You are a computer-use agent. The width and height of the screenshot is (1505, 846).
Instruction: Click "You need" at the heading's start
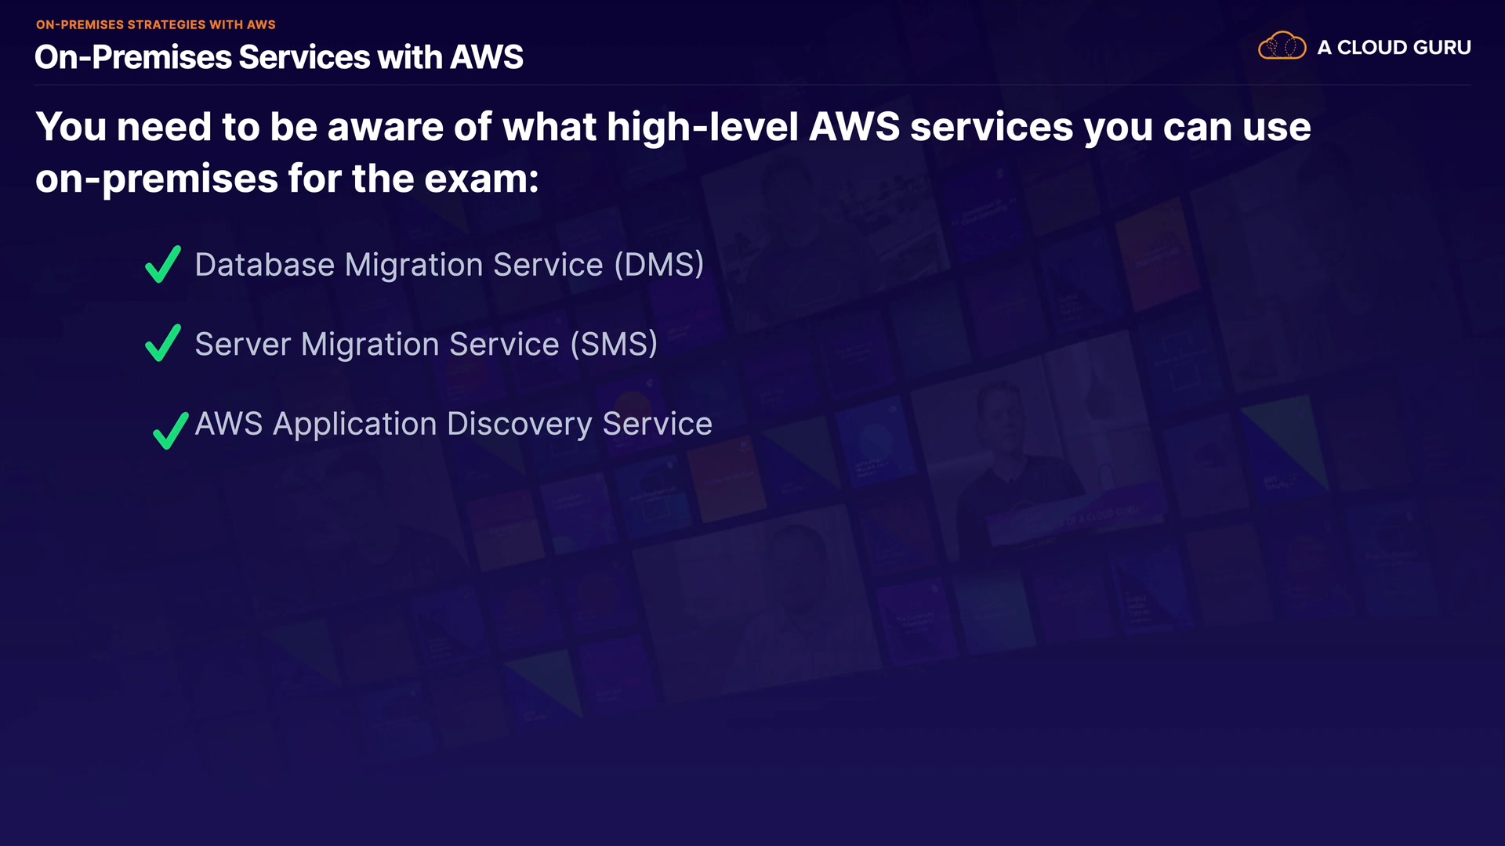click(123, 127)
